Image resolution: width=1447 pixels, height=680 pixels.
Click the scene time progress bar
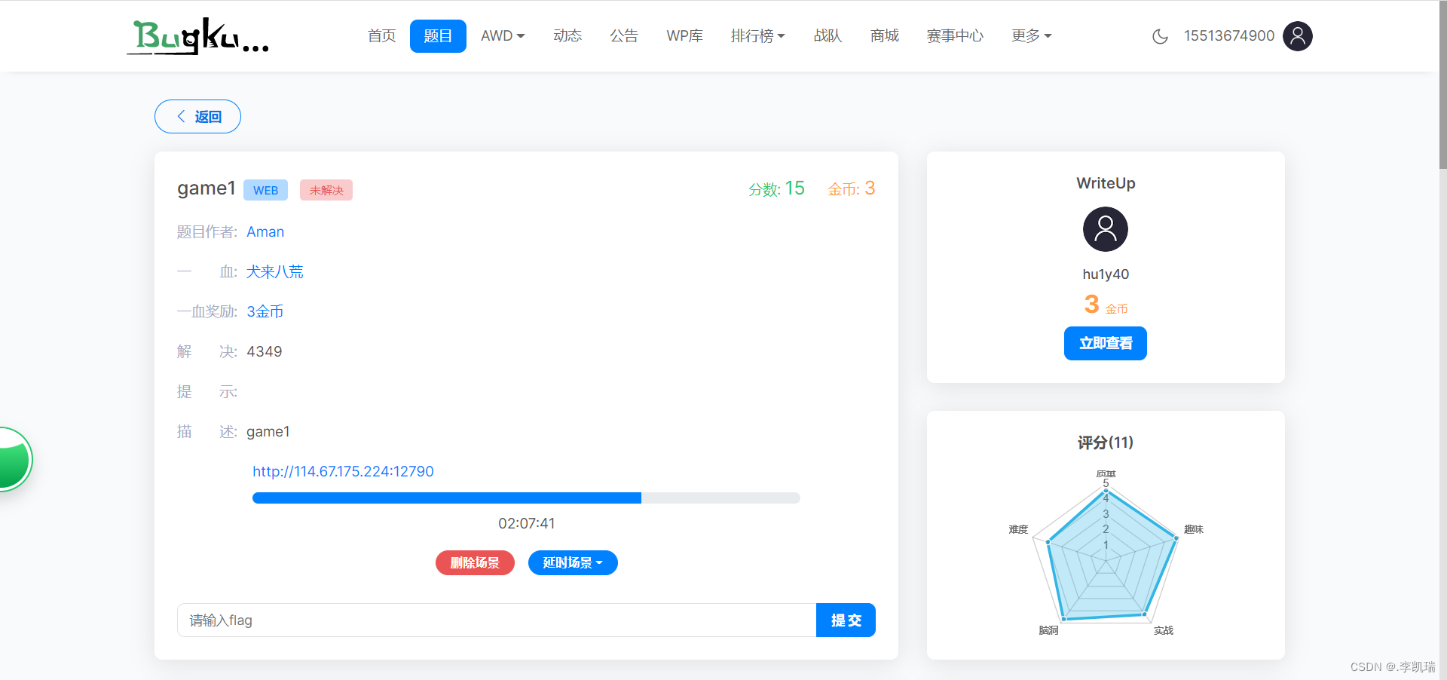tap(526, 498)
